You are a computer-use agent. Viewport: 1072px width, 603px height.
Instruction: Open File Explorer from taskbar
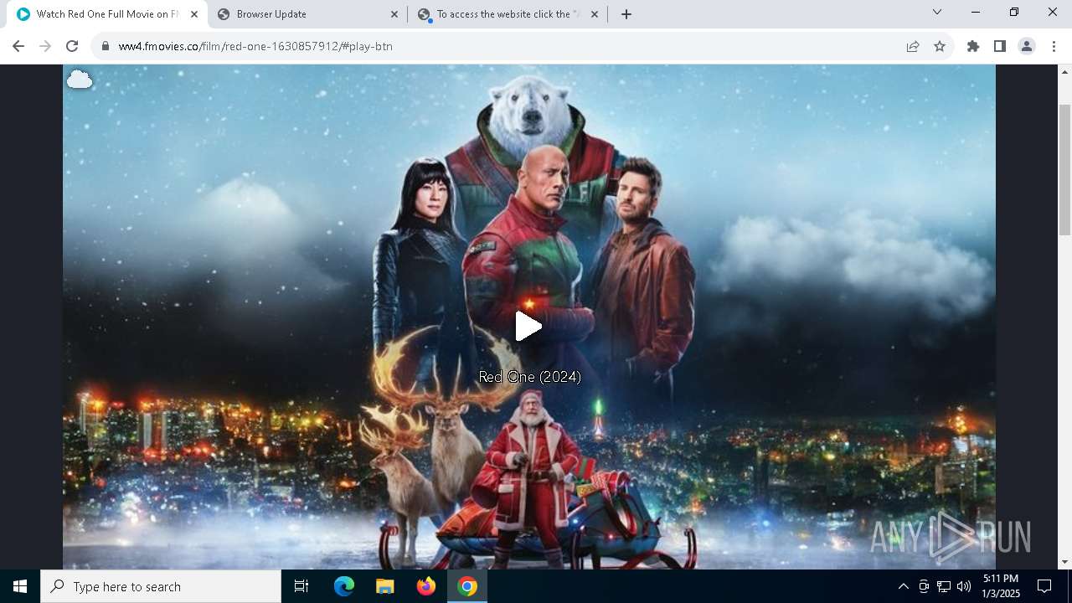[384, 586]
